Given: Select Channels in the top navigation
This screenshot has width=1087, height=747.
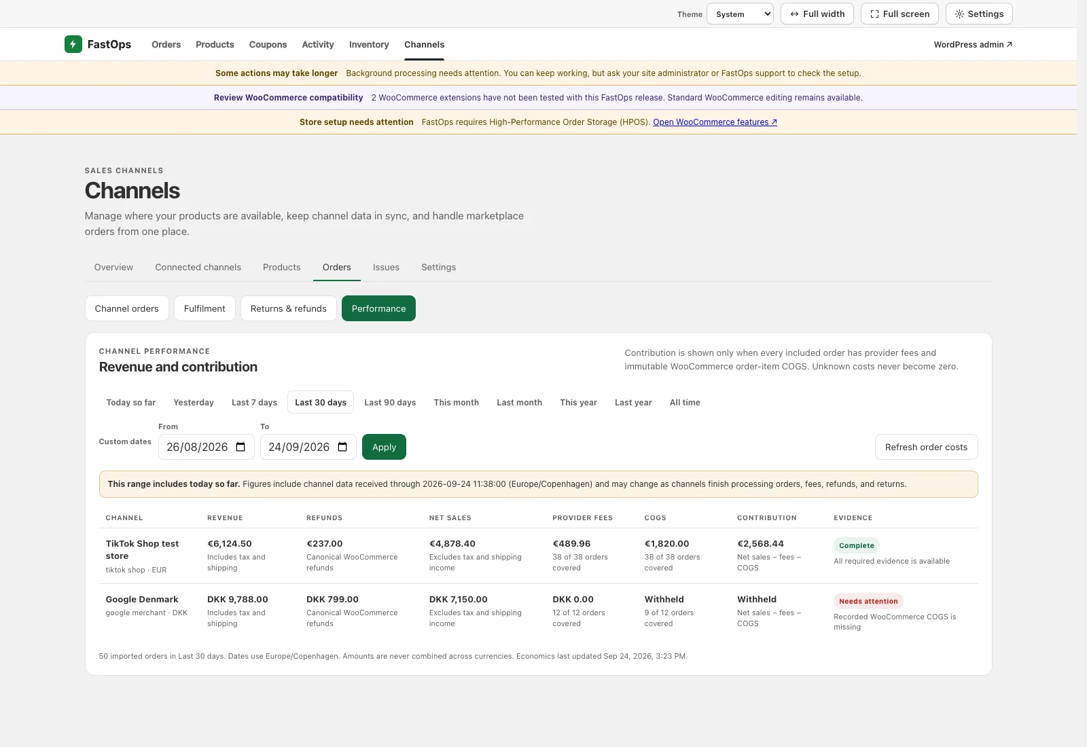Looking at the screenshot, I should 424,45.
